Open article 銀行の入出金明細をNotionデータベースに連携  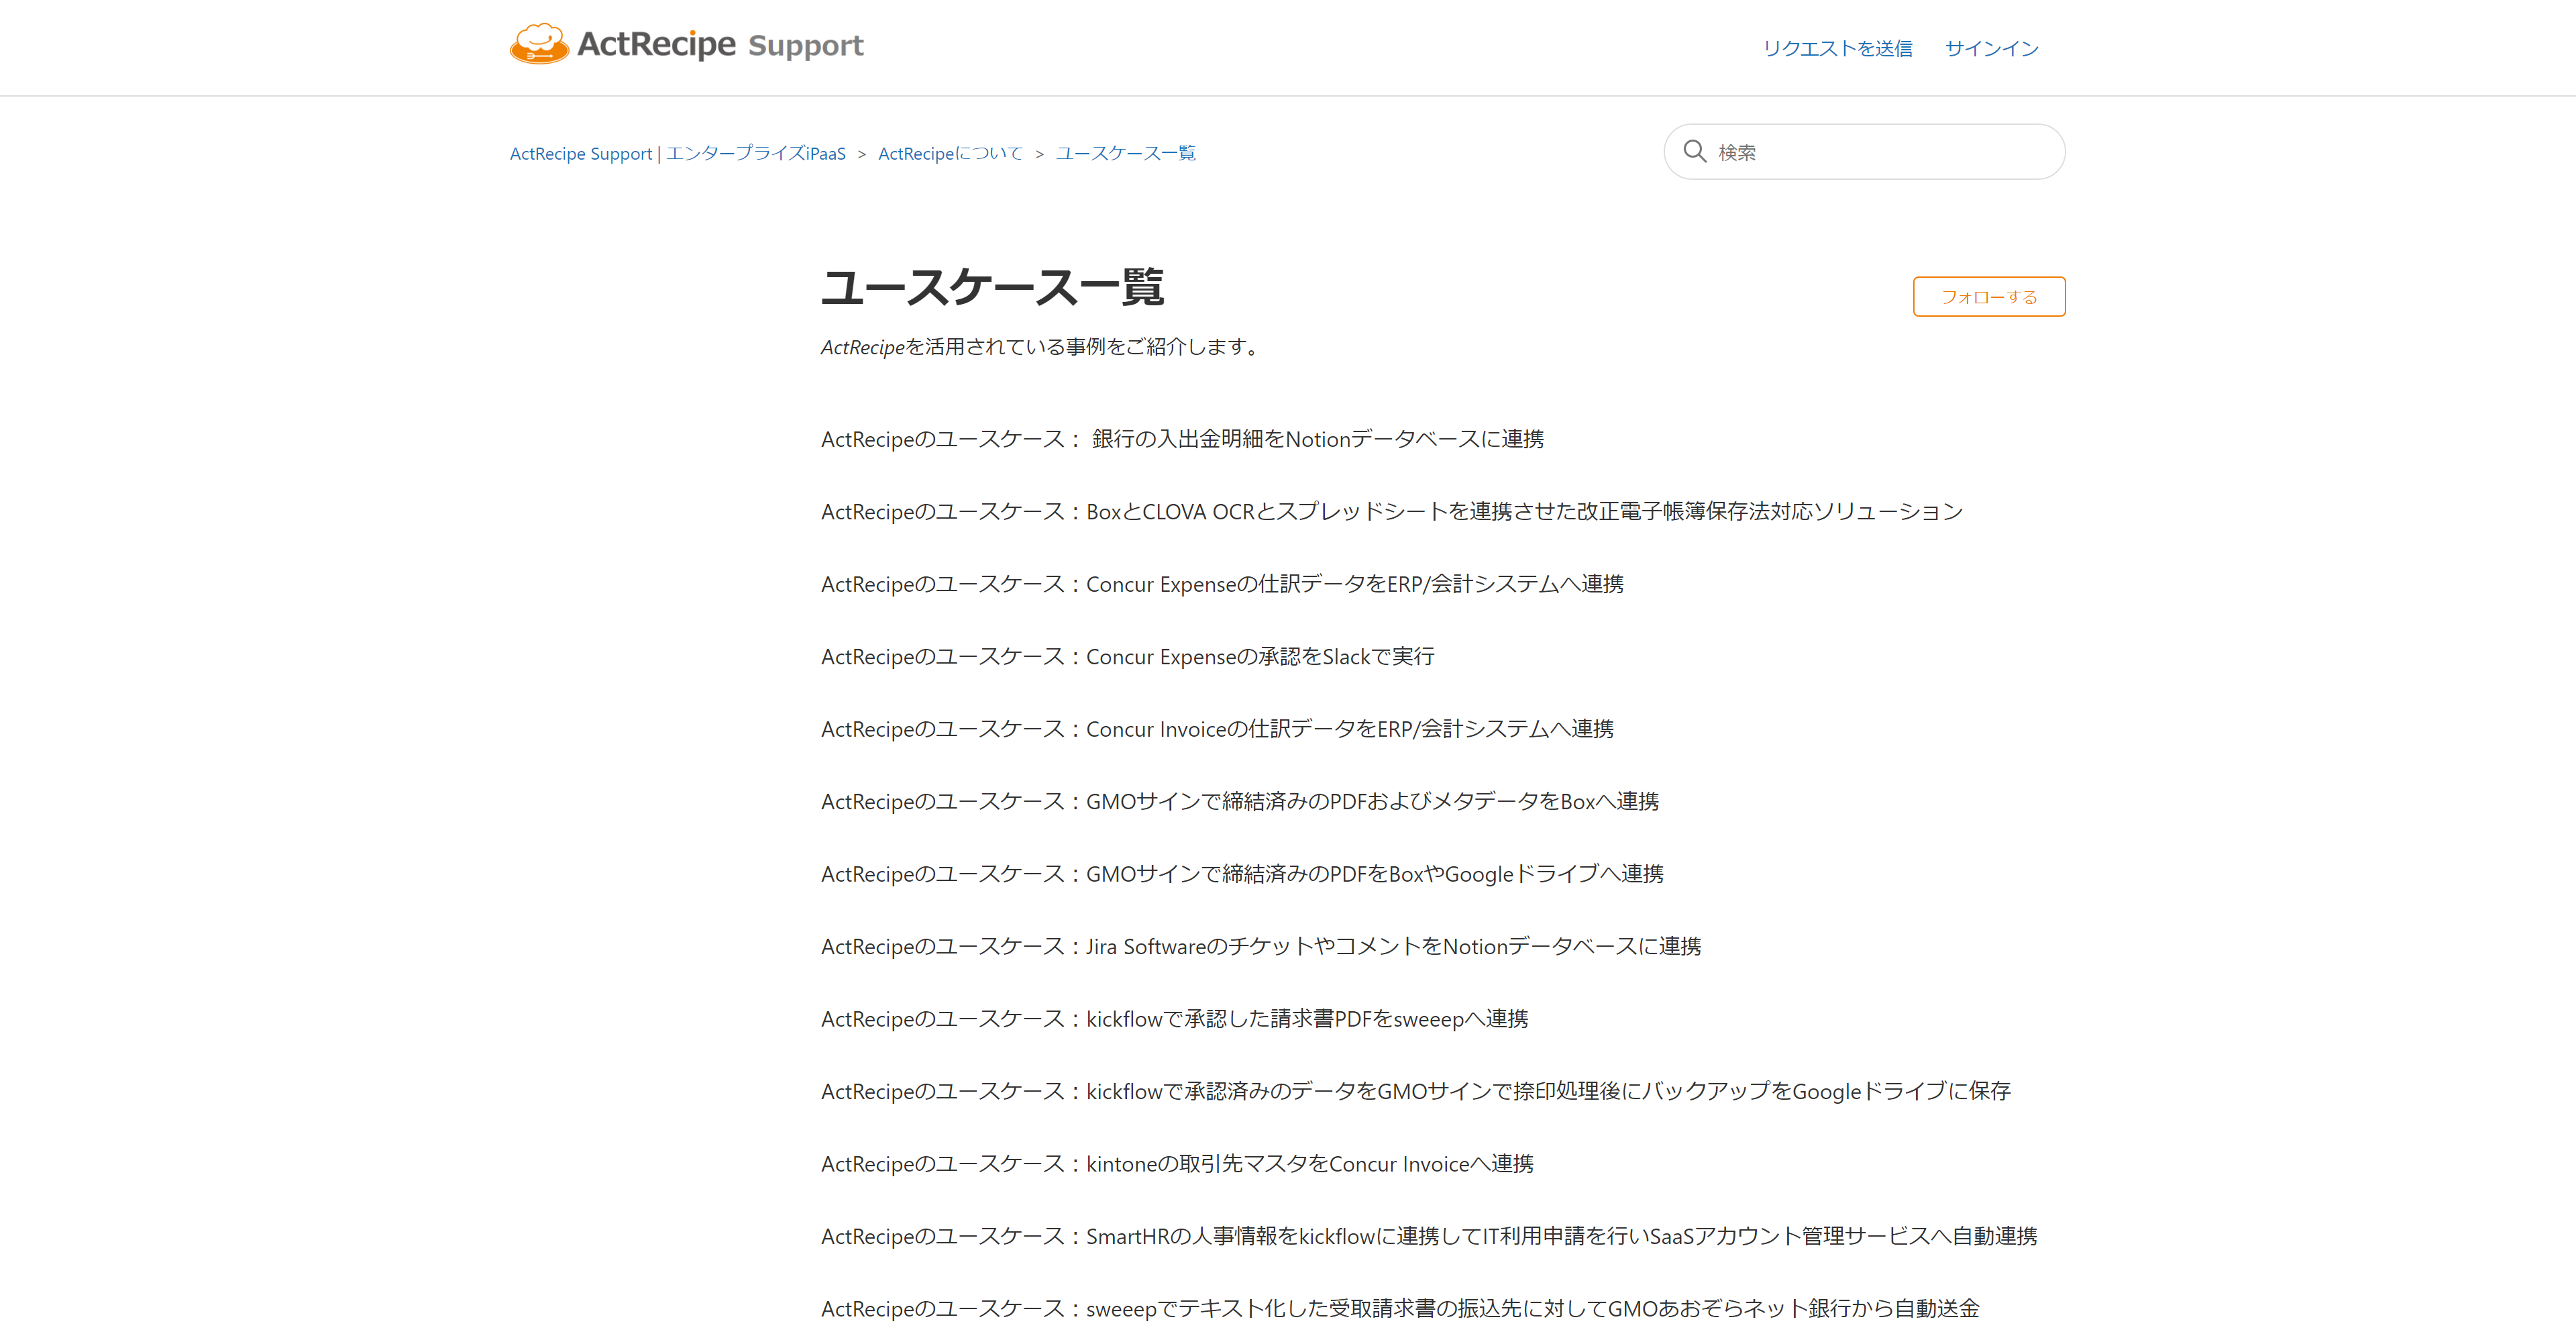[x=1182, y=439]
